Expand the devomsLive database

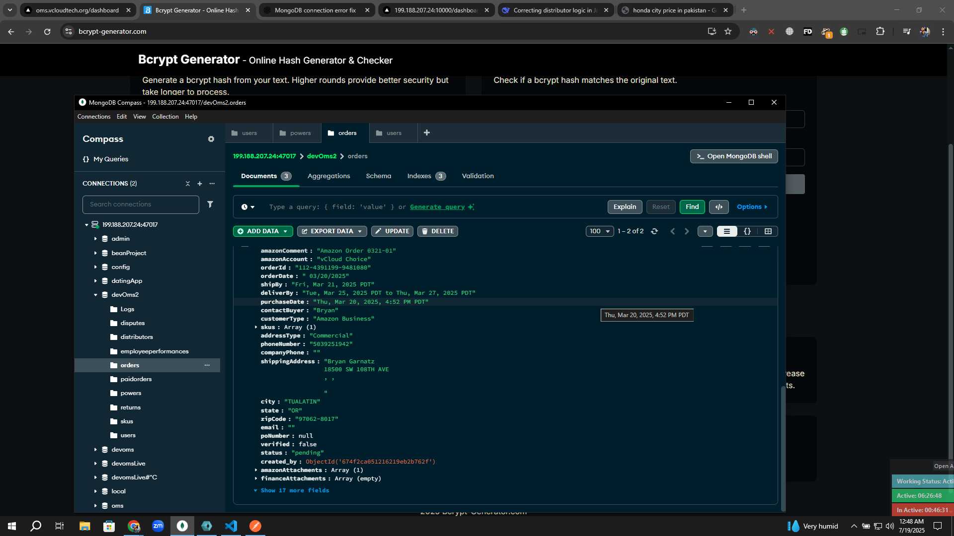pos(95,464)
